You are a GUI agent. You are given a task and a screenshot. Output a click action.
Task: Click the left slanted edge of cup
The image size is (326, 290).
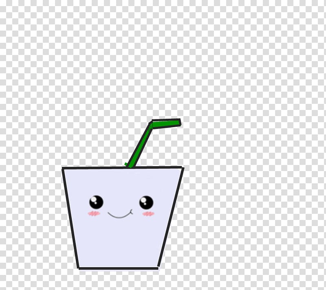70,218
